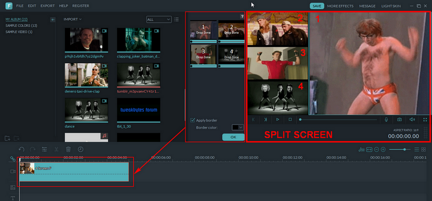Open the ALL media filter dropdown
Image resolution: width=432 pixels, height=201 pixels.
click(x=159, y=20)
